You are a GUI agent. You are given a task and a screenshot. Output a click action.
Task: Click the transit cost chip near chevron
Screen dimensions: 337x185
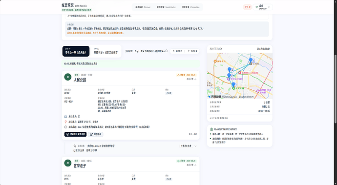[x=186, y=146]
